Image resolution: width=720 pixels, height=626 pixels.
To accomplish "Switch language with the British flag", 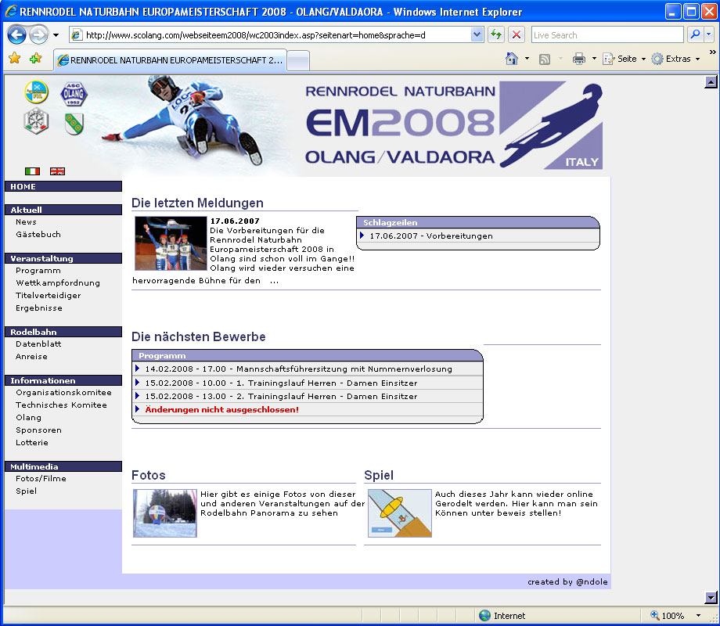I will [57, 171].
